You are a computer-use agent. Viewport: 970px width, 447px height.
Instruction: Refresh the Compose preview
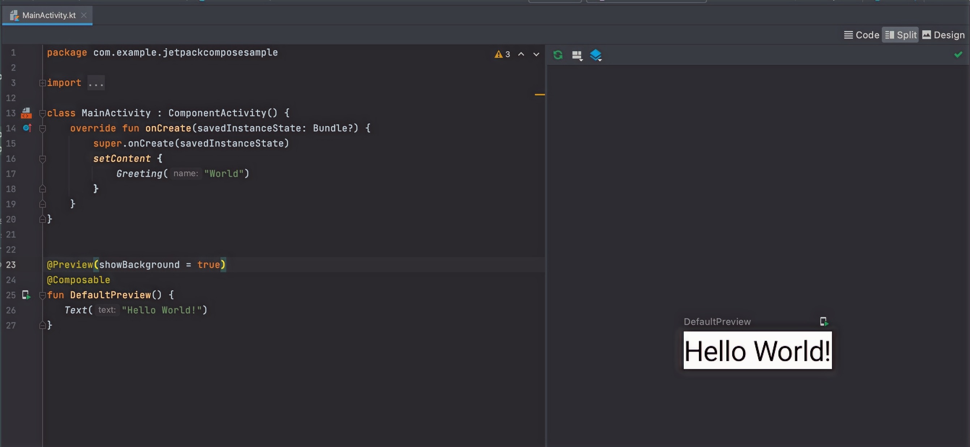[558, 55]
